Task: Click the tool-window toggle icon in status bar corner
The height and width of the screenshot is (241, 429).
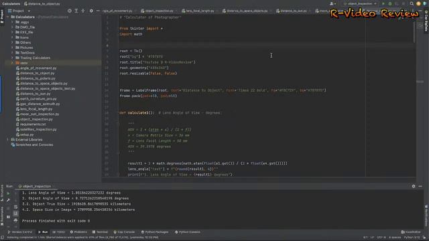Action: tap(3, 238)
